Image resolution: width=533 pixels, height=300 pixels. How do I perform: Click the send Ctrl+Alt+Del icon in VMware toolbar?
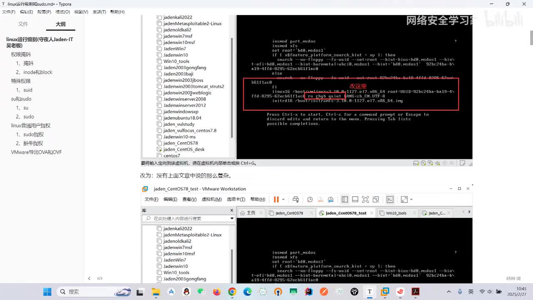tap(296, 200)
